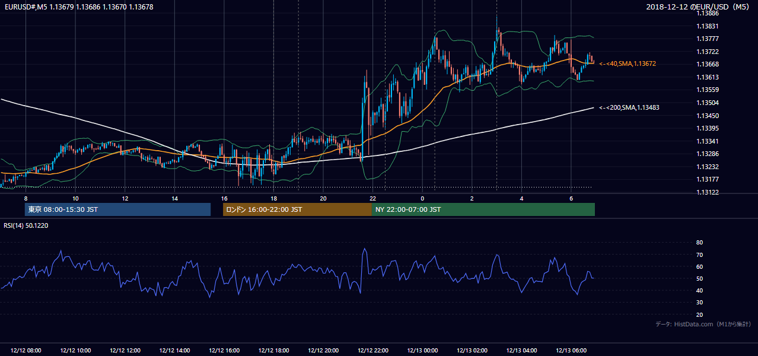The height and width of the screenshot is (356, 758).
Task: Click price level 1.13395 on the axis
Action: (x=708, y=128)
